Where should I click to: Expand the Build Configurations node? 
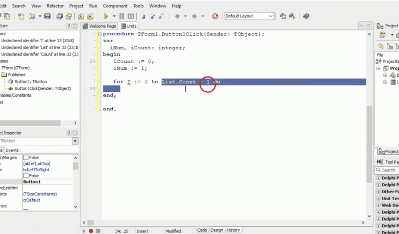coord(385,75)
